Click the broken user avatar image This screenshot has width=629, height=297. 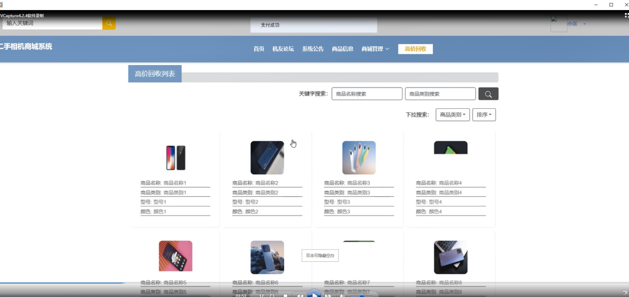(x=559, y=24)
